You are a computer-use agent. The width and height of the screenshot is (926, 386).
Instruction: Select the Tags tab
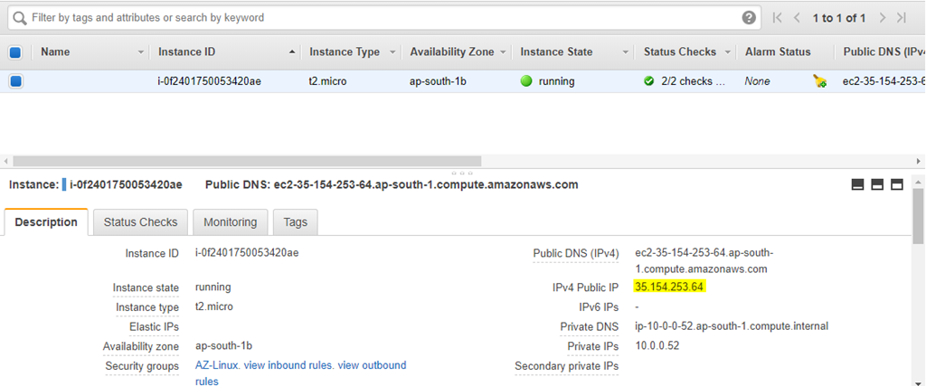[296, 222]
